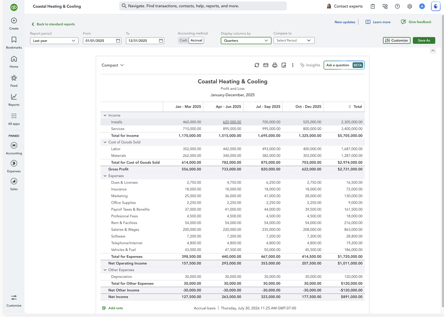This screenshot has height=317, width=444.
Task: Open pinned Expenses section
Action: pyautogui.click(x=14, y=166)
